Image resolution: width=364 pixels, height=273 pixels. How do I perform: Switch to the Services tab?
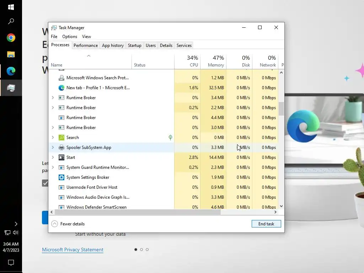tap(184, 45)
